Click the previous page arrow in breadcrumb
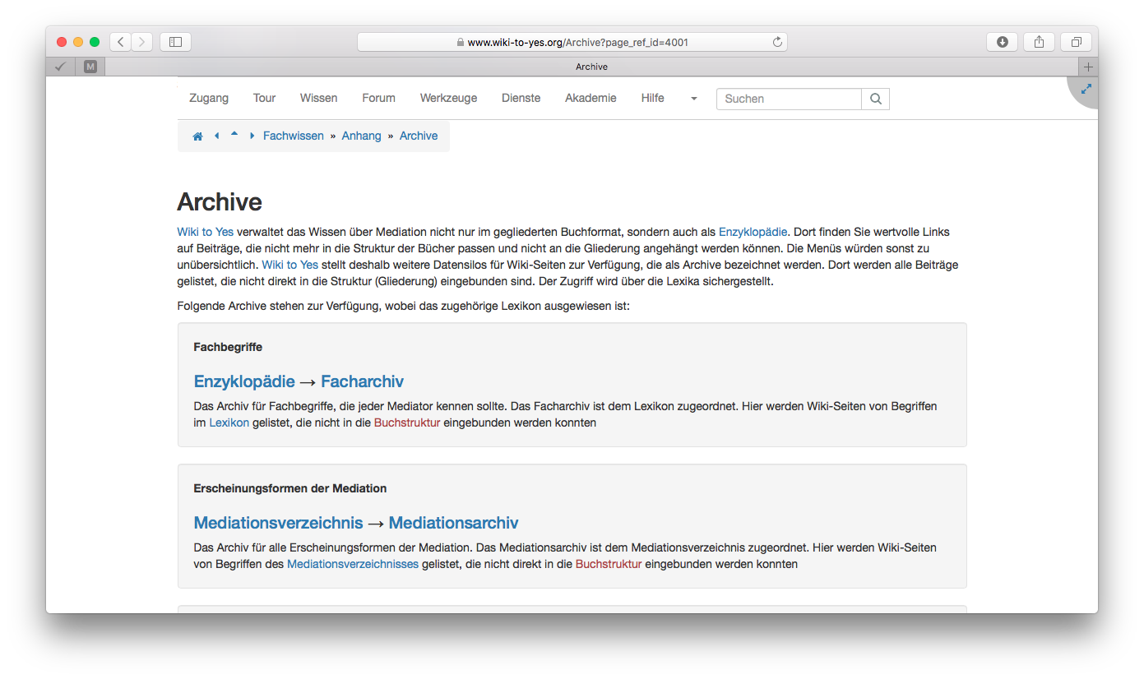 (x=216, y=136)
